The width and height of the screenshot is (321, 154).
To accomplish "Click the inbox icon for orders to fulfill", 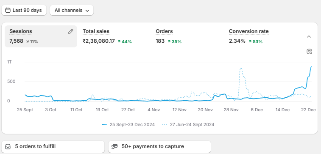I will (8, 146).
